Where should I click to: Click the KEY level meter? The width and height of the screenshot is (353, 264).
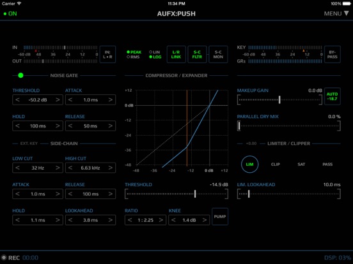coord(285,48)
